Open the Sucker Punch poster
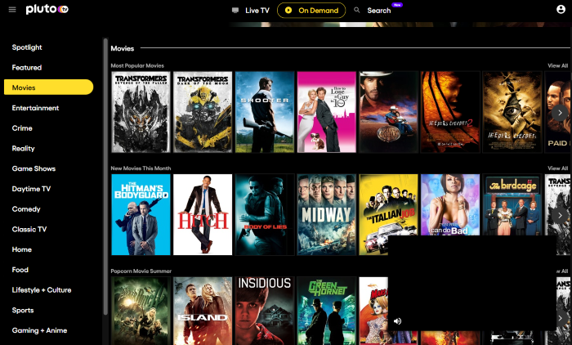This screenshot has height=345, width=572. [x=141, y=311]
